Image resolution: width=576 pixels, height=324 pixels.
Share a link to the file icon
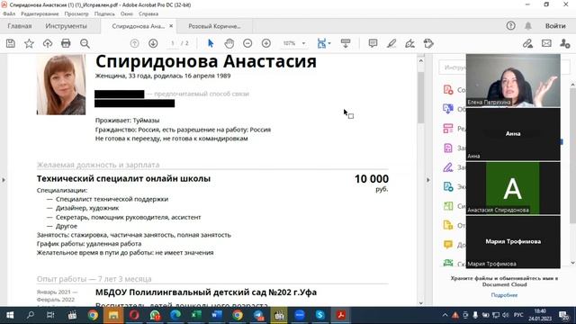point(528,43)
